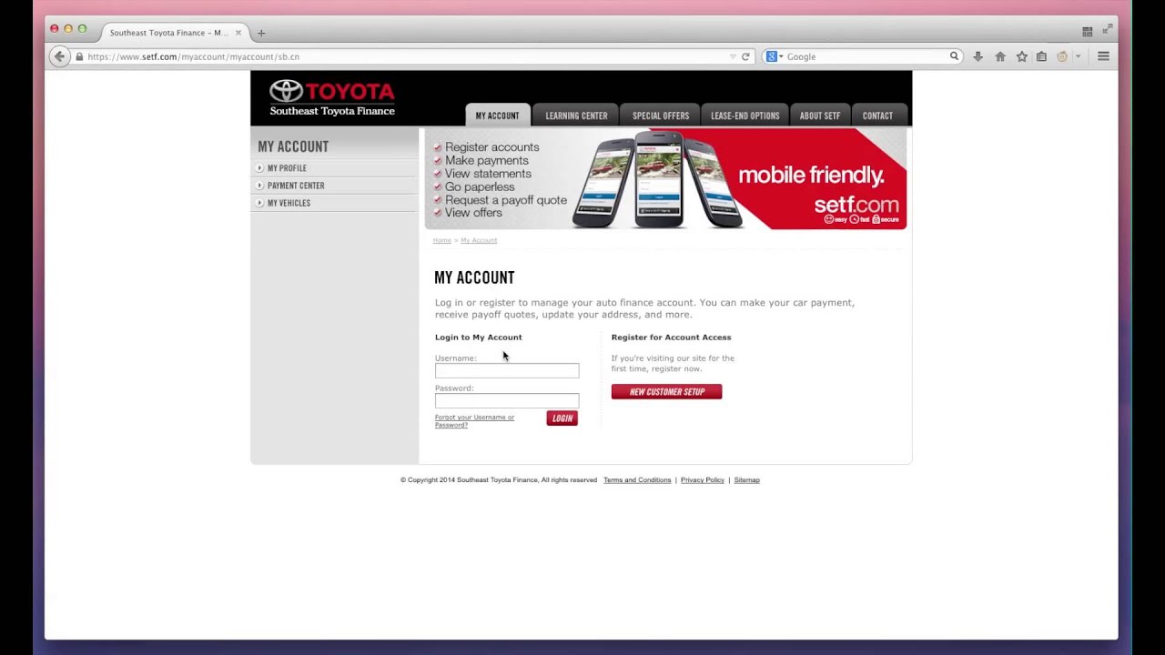The height and width of the screenshot is (655, 1165).
Task: Open the My Account navigation tab
Action: pos(497,116)
